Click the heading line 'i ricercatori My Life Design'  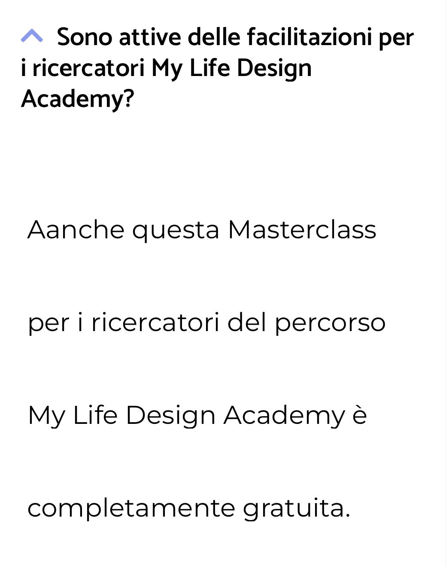click(166, 68)
